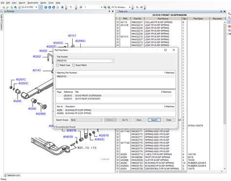Image resolution: width=231 pixels, height=181 pixels.
Task: Click callout link 40157 in diagram
Action: coord(72,36)
